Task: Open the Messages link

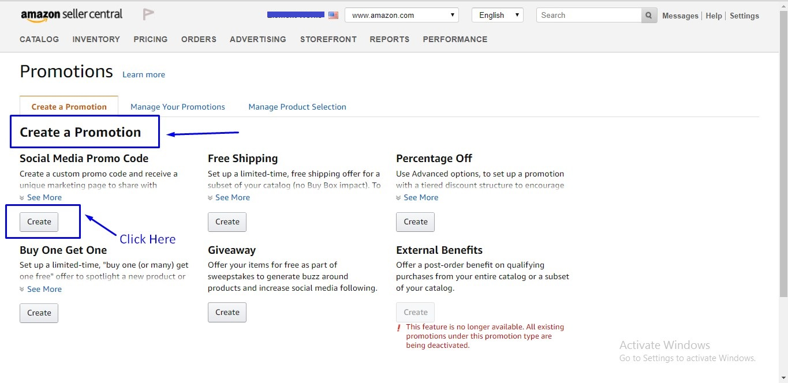Action: click(x=680, y=16)
